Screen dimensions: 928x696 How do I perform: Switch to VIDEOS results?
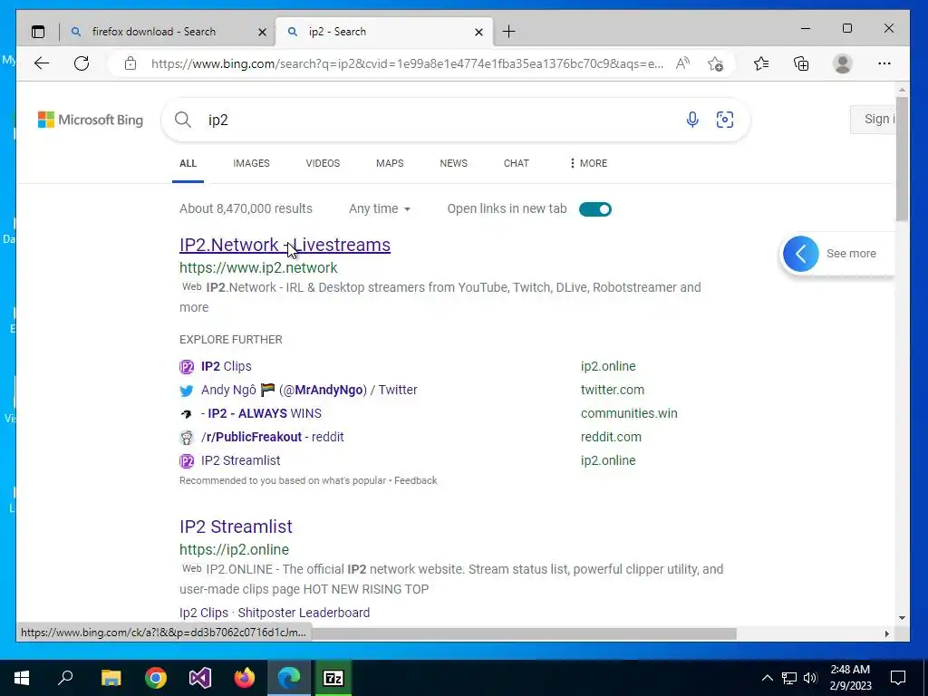click(323, 163)
